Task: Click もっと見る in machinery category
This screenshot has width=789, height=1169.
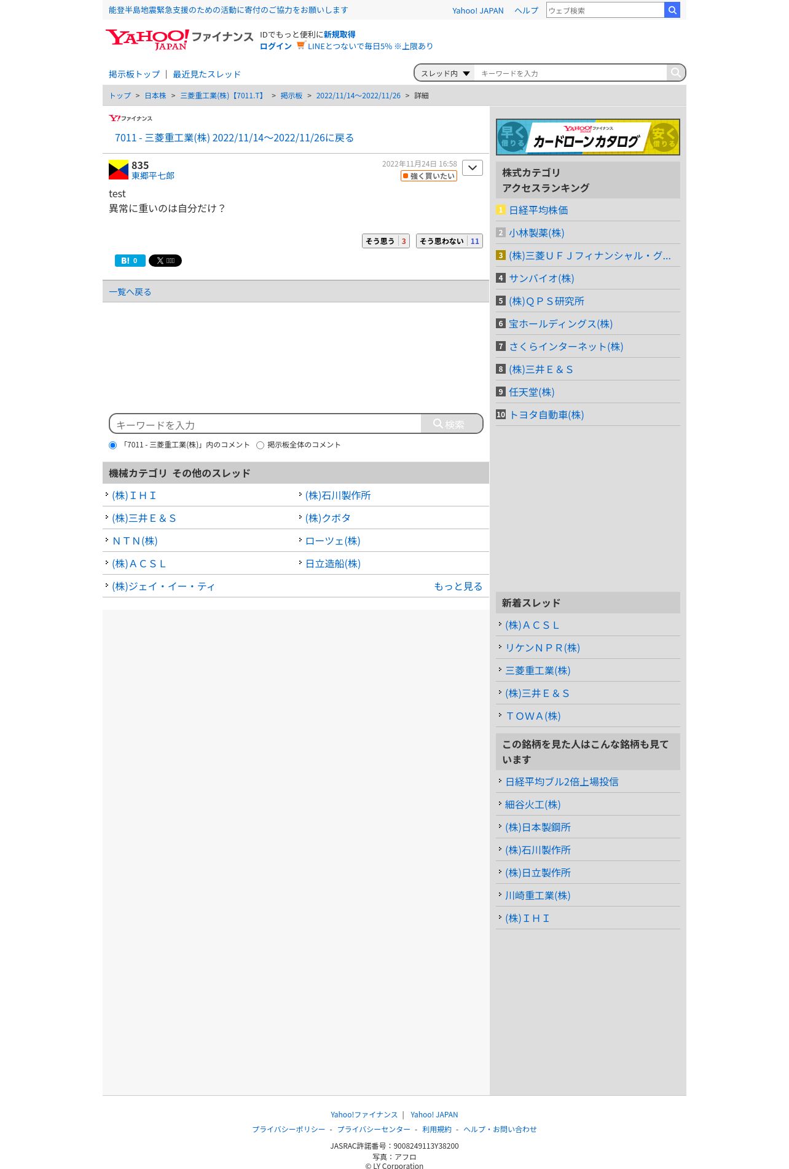Action: (458, 586)
